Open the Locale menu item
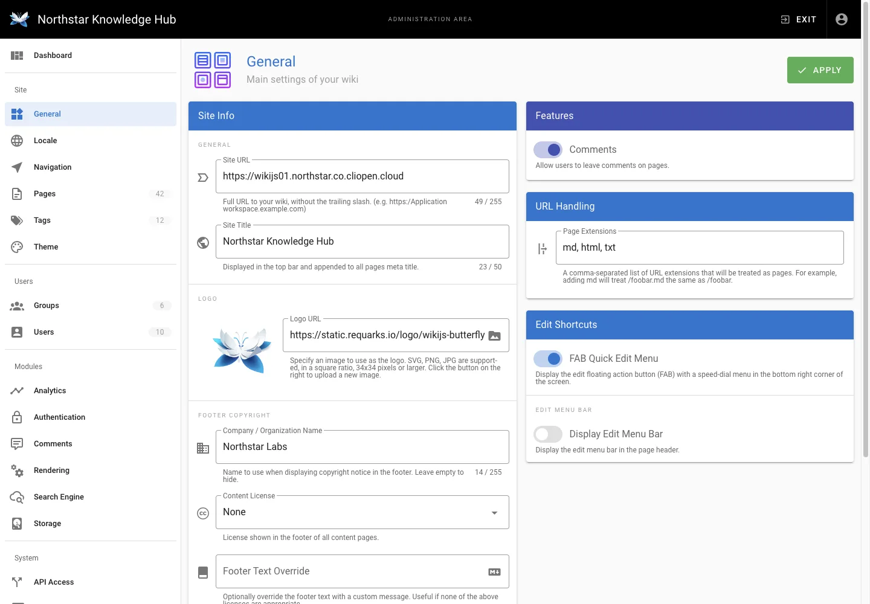Screen dimensions: 870x604 click(91, 141)
